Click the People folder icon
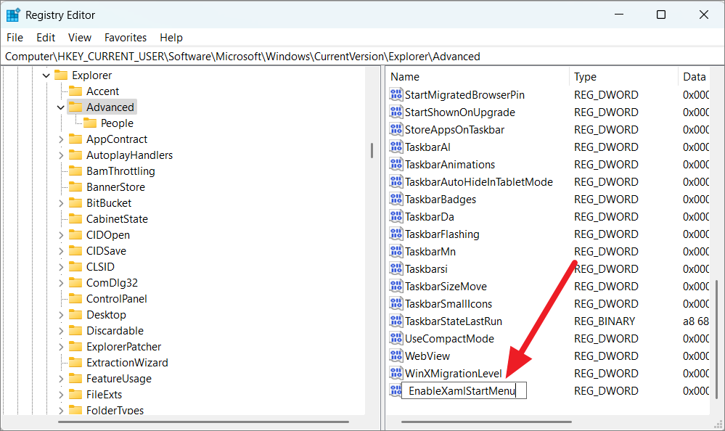Screen dimensions: 725x431 point(90,123)
